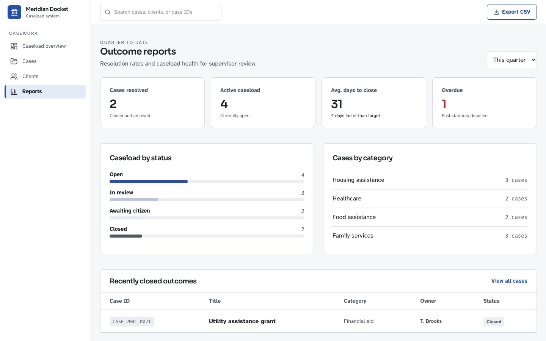Go to the Cases page
Viewport: 546px width, 341px height.
click(x=45, y=61)
